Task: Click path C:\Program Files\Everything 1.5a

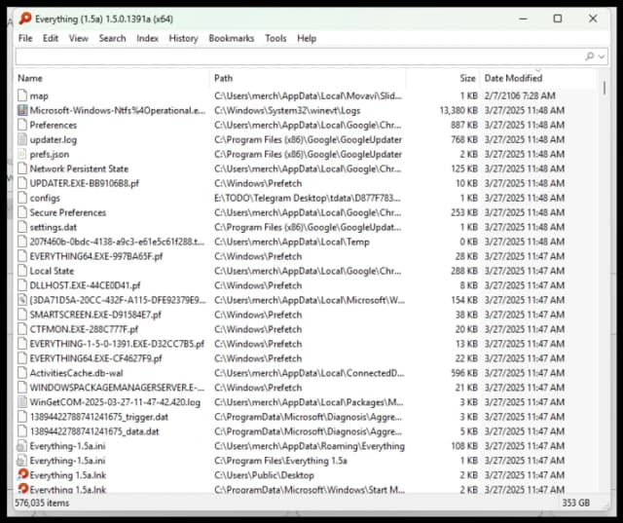Action: pyautogui.click(x=280, y=461)
